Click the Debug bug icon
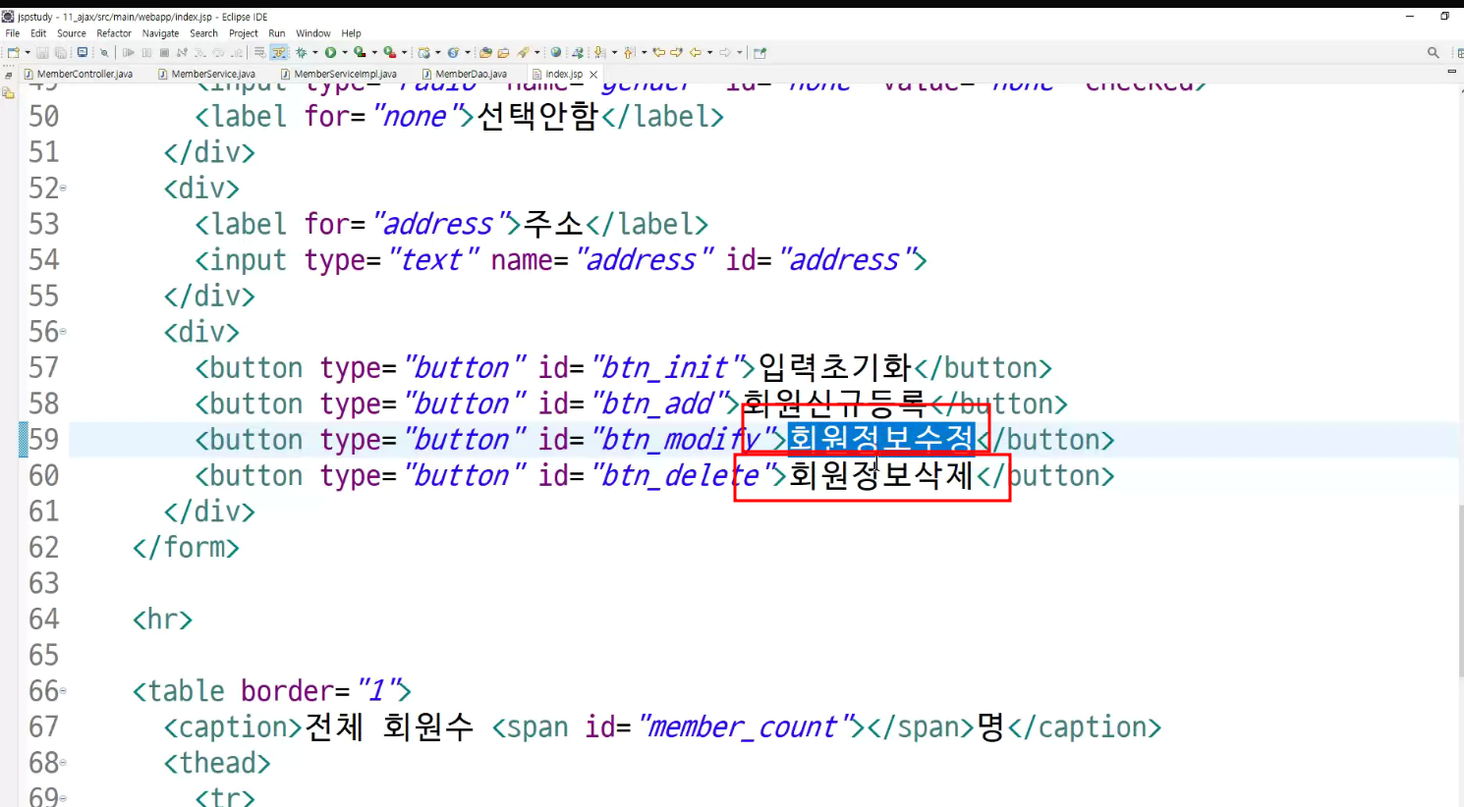Image resolution: width=1464 pixels, height=807 pixels. 301,52
